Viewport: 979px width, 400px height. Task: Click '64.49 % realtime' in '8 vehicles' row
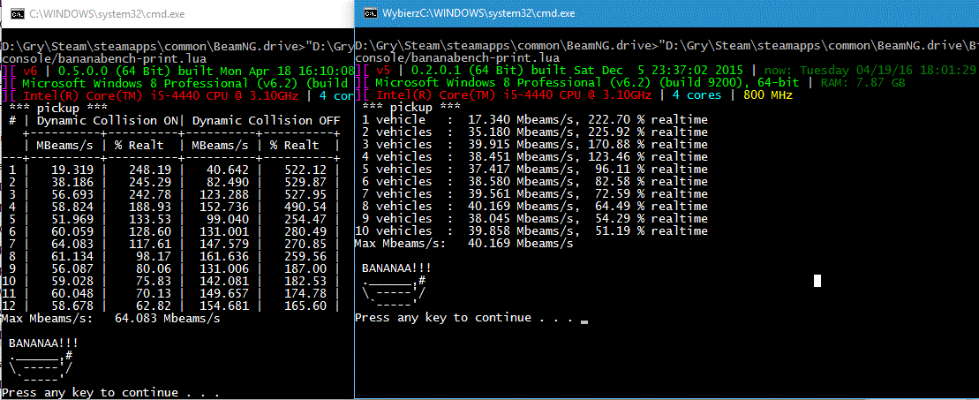(650, 207)
